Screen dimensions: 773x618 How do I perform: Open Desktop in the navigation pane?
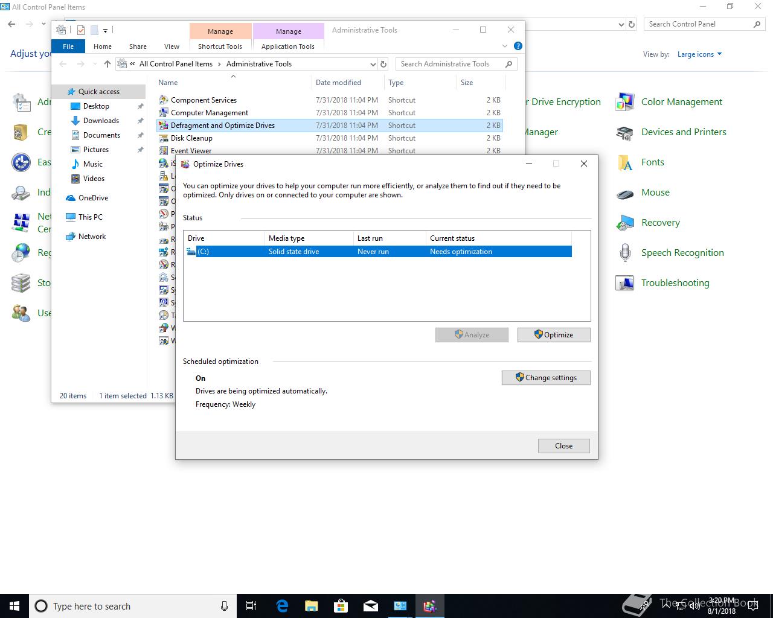coord(96,106)
